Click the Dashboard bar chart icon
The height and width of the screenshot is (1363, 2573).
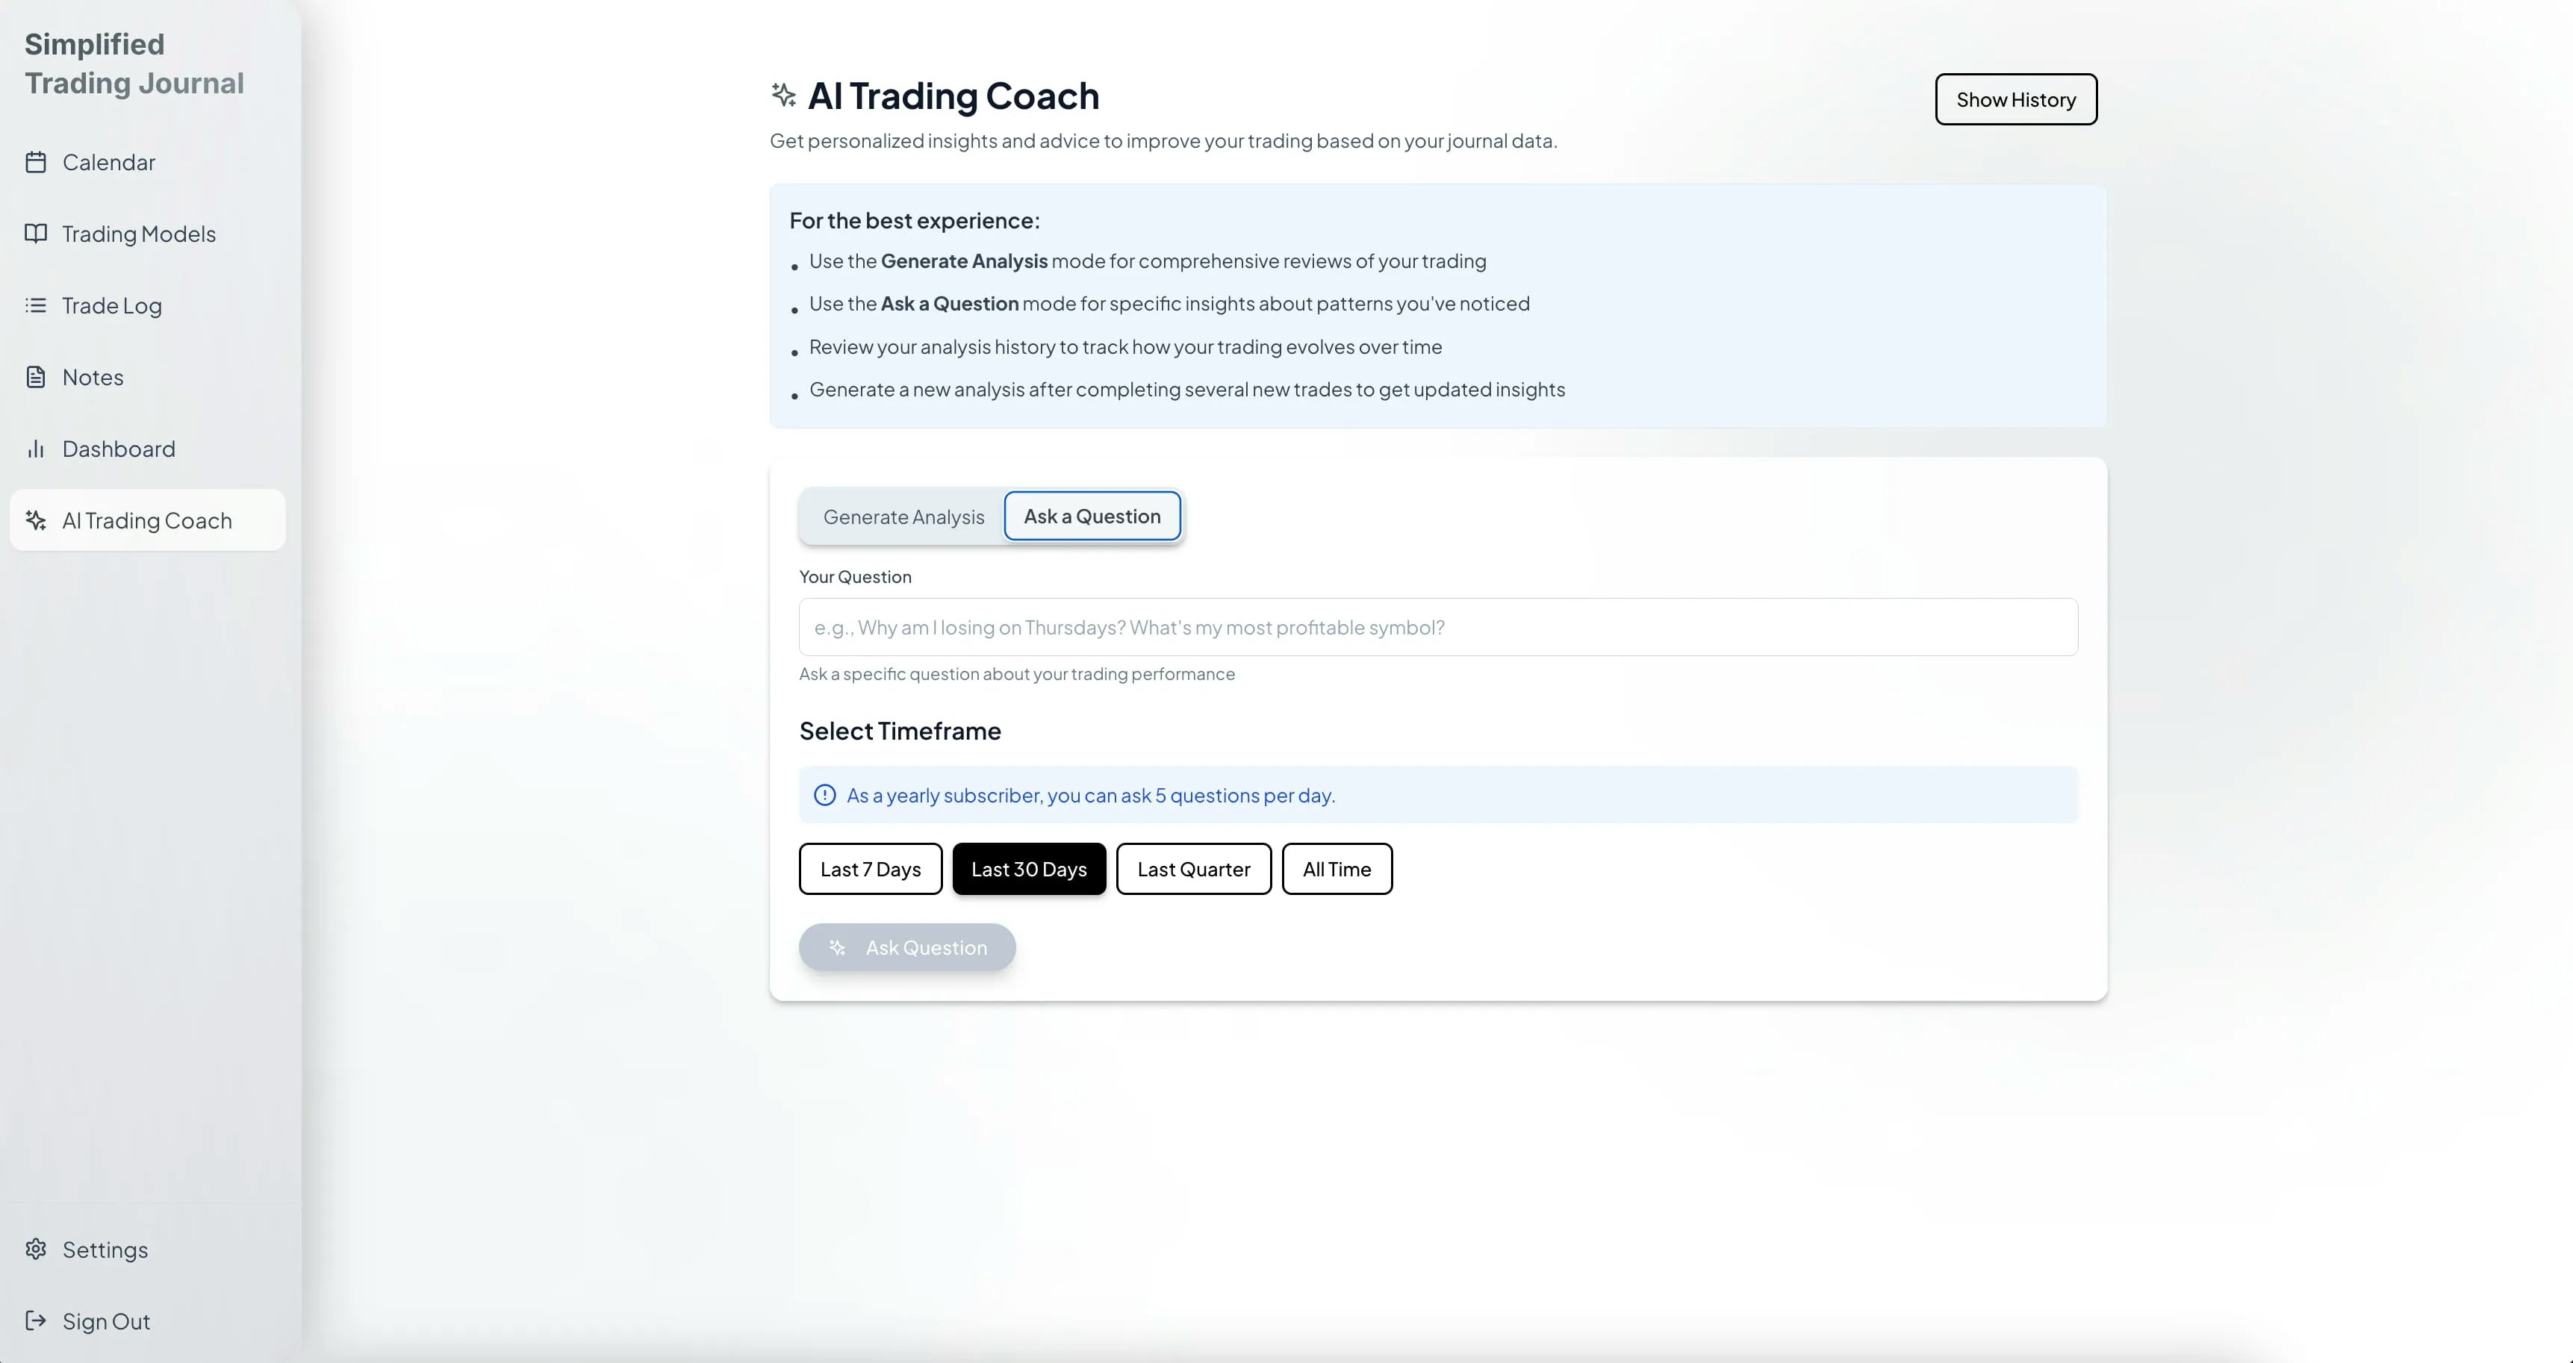pos(36,449)
